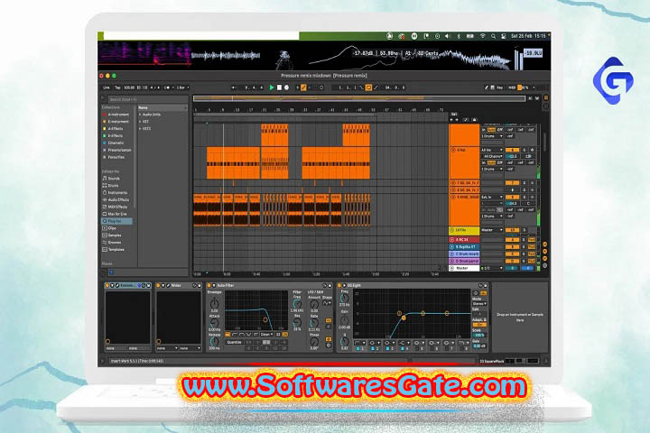
Task: Click the 4/4 time signature field
Action: 154,88
